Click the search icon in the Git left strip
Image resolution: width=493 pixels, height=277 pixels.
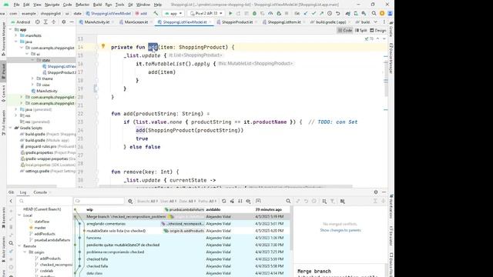click(11, 243)
